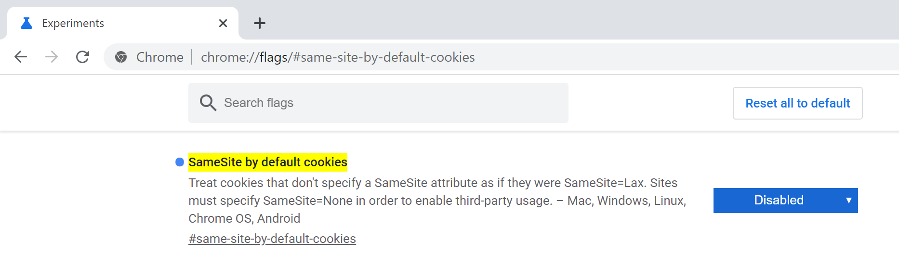The height and width of the screenshot is (269, 899).
Task: Click the blue dot beside SameSite flag
Action: [x=180, y=162]
